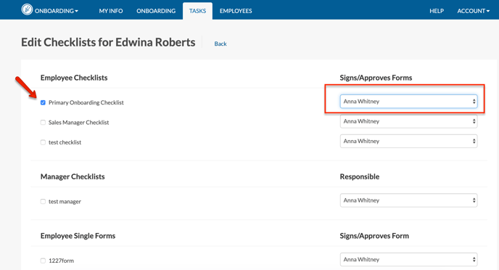The width and height of the screenshot is (499, 270).
Task: Click the Onboarding logo icon
Action: (x=27, y=9)
